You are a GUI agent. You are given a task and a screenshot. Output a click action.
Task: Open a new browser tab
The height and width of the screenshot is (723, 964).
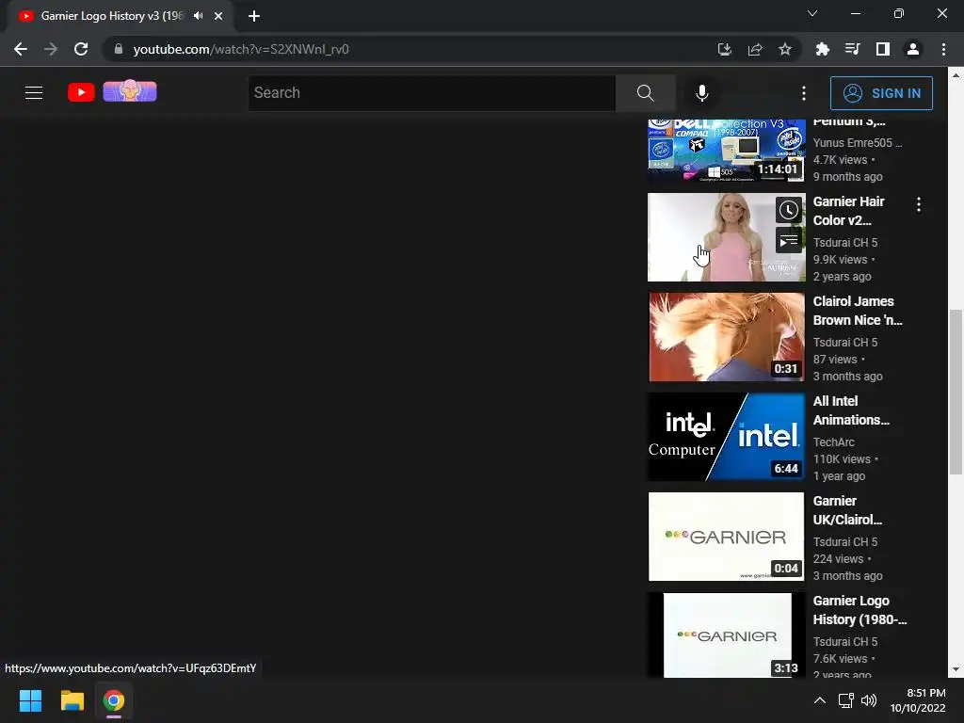254,16
